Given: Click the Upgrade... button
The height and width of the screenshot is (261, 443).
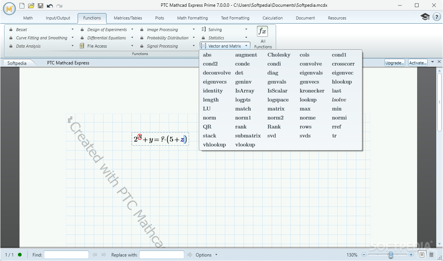Looking at the screenshot, I should [x=395, y=63].
